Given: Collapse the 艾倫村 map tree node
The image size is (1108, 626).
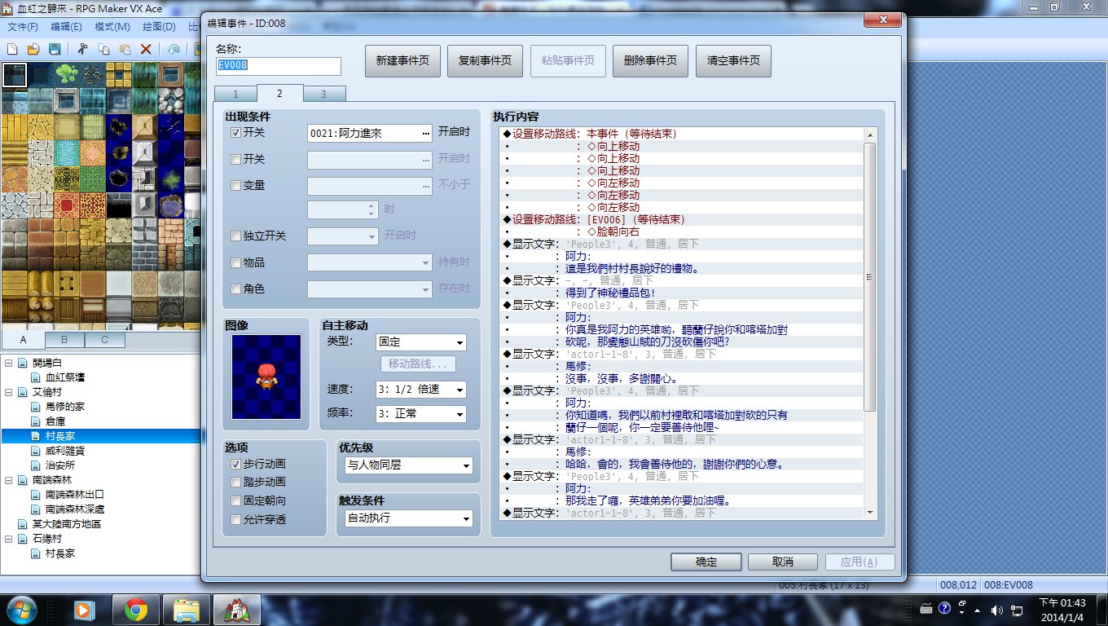Looking at the screenshot, I should (8, 392).
